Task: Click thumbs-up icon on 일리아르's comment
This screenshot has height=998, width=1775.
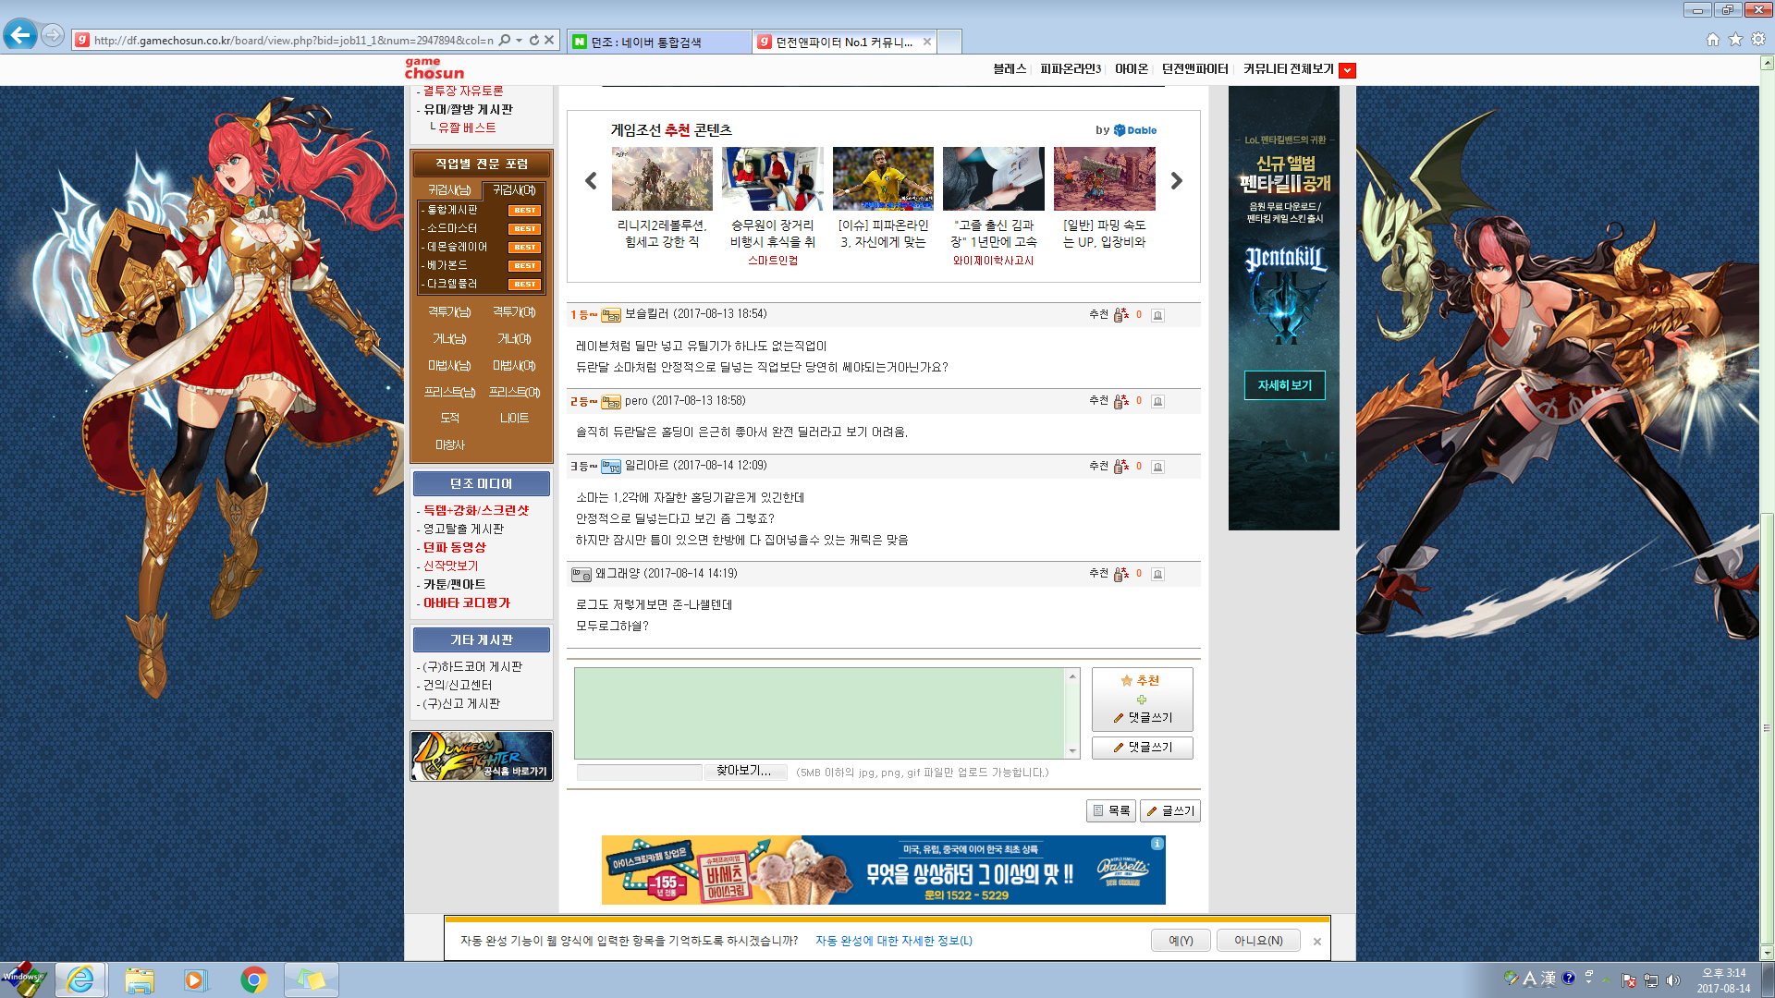Action: [x=1120, y=467]
